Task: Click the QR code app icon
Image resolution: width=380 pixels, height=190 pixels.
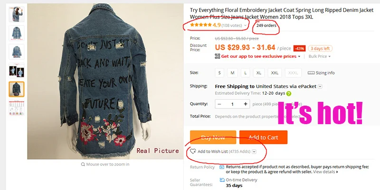Action: pyautogui.click(x=218, y=56)
